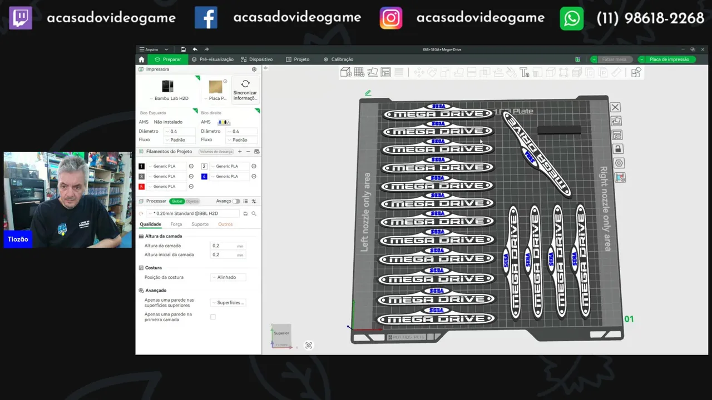Open Posição da costura Alinhado dropdown
Screen dimensions: 712x400
tap(228, 277)
